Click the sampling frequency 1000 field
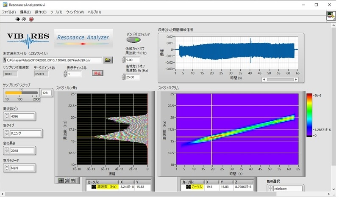 pos(10,74)
